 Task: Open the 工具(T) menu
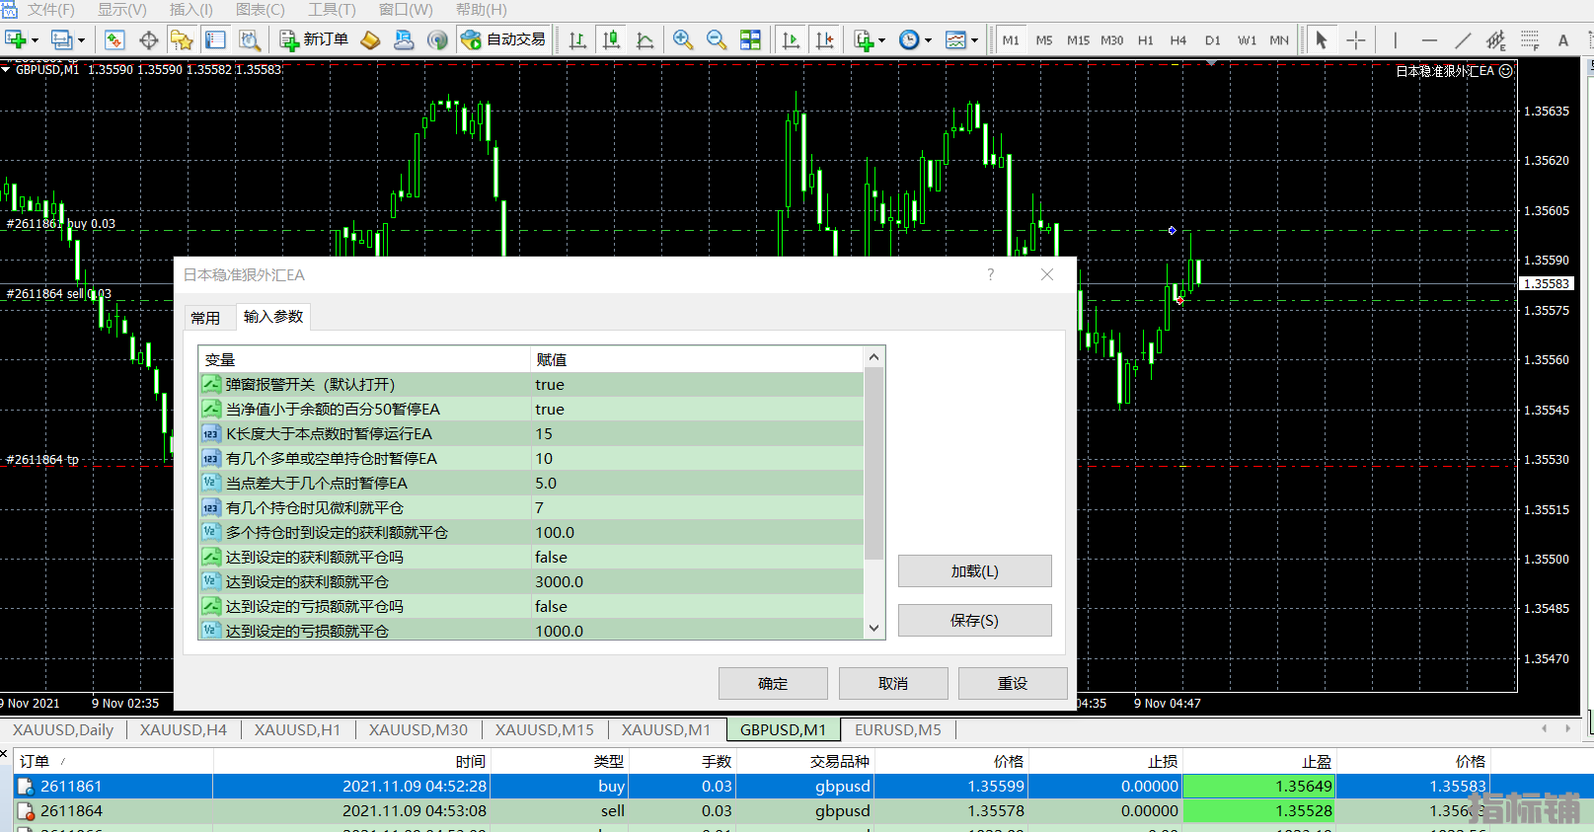pos(332,9)
